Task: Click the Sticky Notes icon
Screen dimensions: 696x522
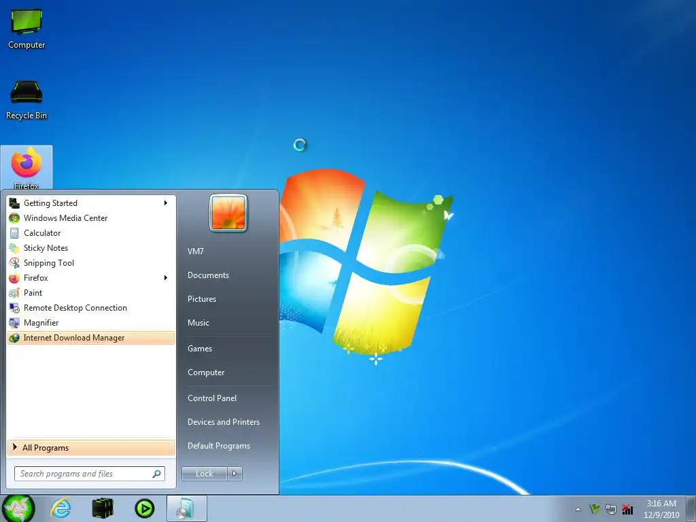Action: coord(14,248)
